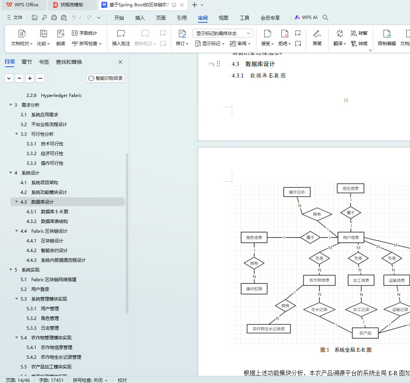The height and width of the screenshot is (383, 410).
Task: Select the 画笔 pen tool
Action: click(x=317, y=38)
